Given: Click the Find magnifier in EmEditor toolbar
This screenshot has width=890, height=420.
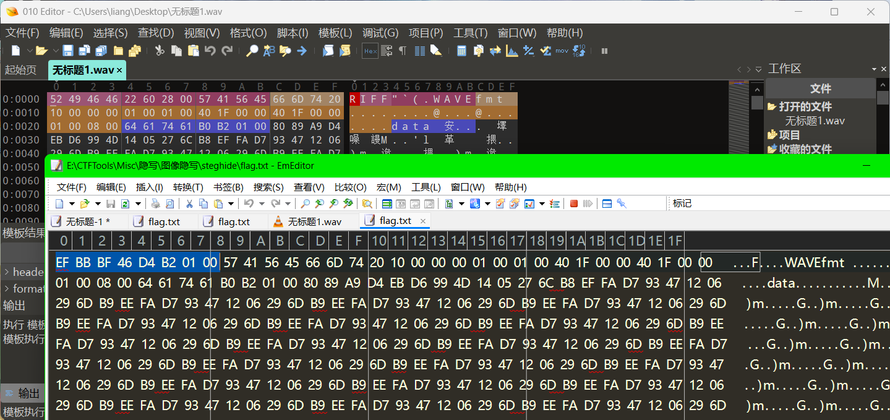Looking at the screenshot, I should [x=305, y=204].
